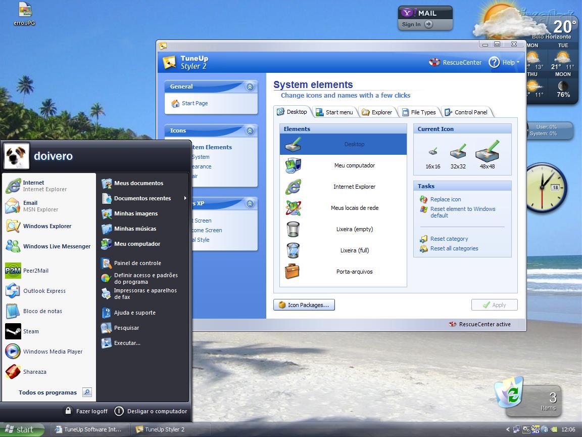Select Meus locais de rede element

(344, 208)
